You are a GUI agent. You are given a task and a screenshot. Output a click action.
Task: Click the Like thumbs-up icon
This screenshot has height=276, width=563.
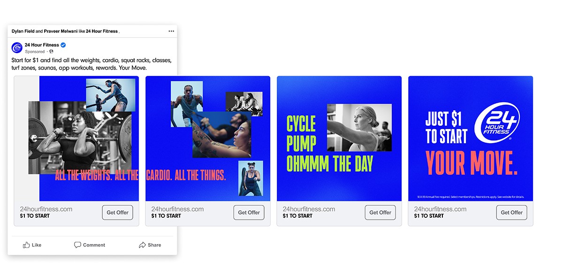click(26, 245)
